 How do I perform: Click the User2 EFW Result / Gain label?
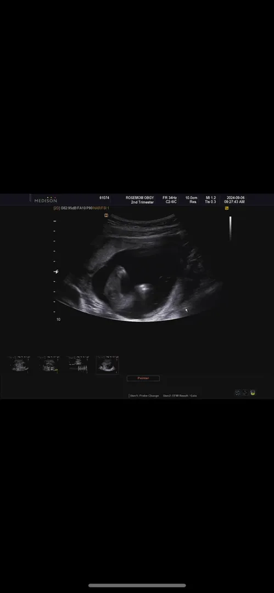[x=180, y=395]
